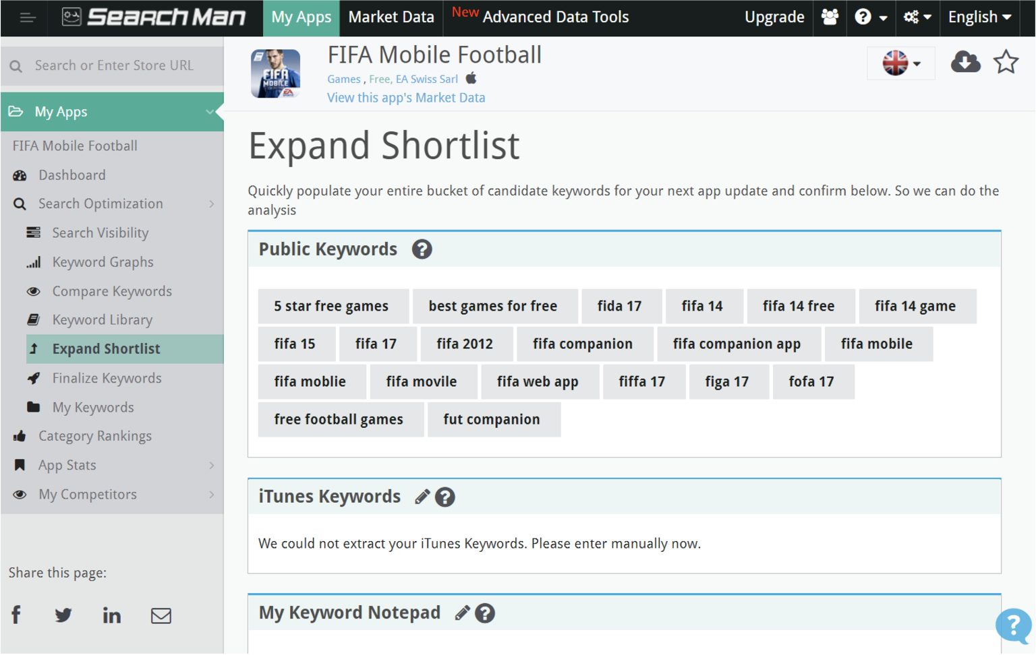Open Compare Keywords page
Screen dimensions: 1036x655
[x=112, y=291]
